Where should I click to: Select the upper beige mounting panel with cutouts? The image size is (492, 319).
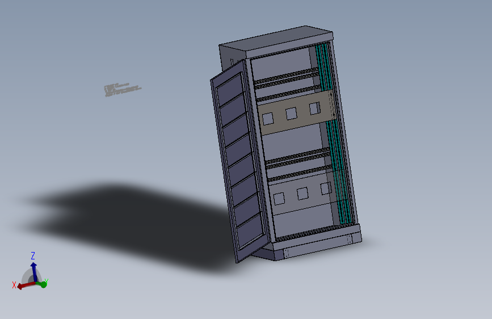click(297, 112)
